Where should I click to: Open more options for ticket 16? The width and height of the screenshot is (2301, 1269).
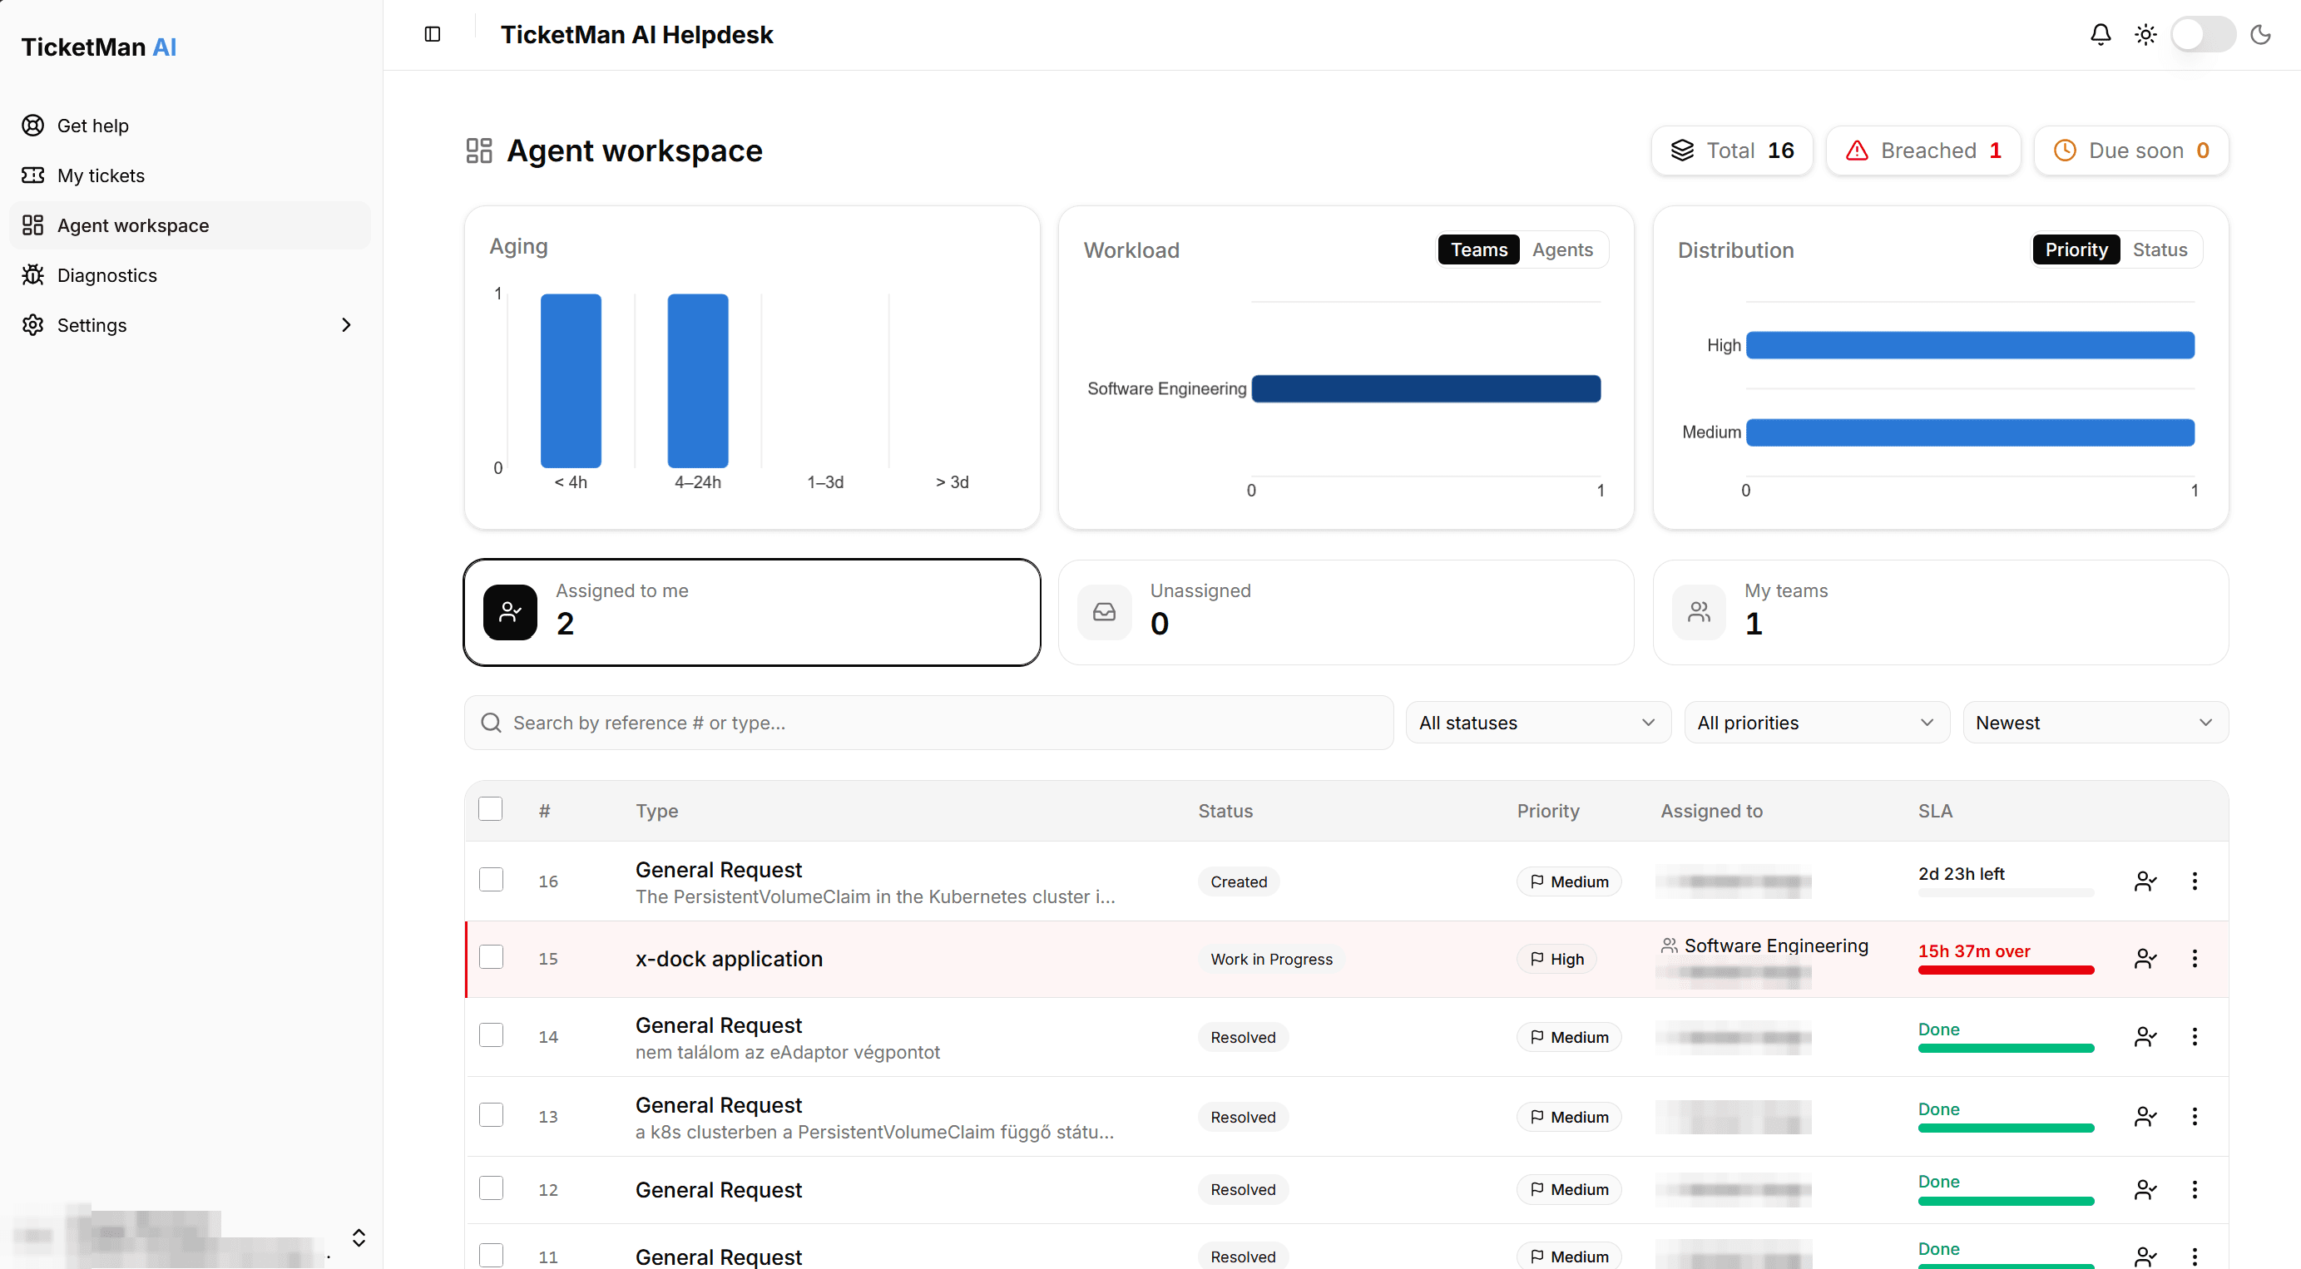tap(2194, 881)
